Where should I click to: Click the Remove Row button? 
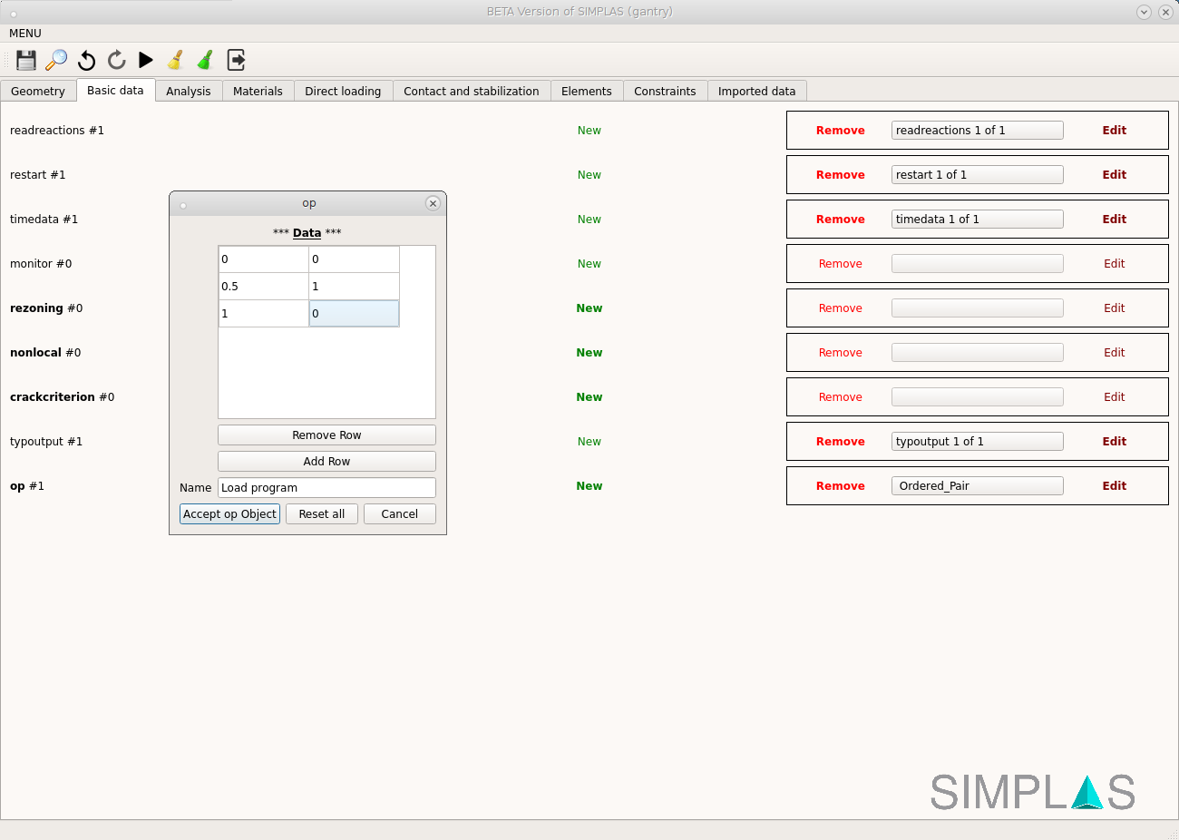click(326, 435)
